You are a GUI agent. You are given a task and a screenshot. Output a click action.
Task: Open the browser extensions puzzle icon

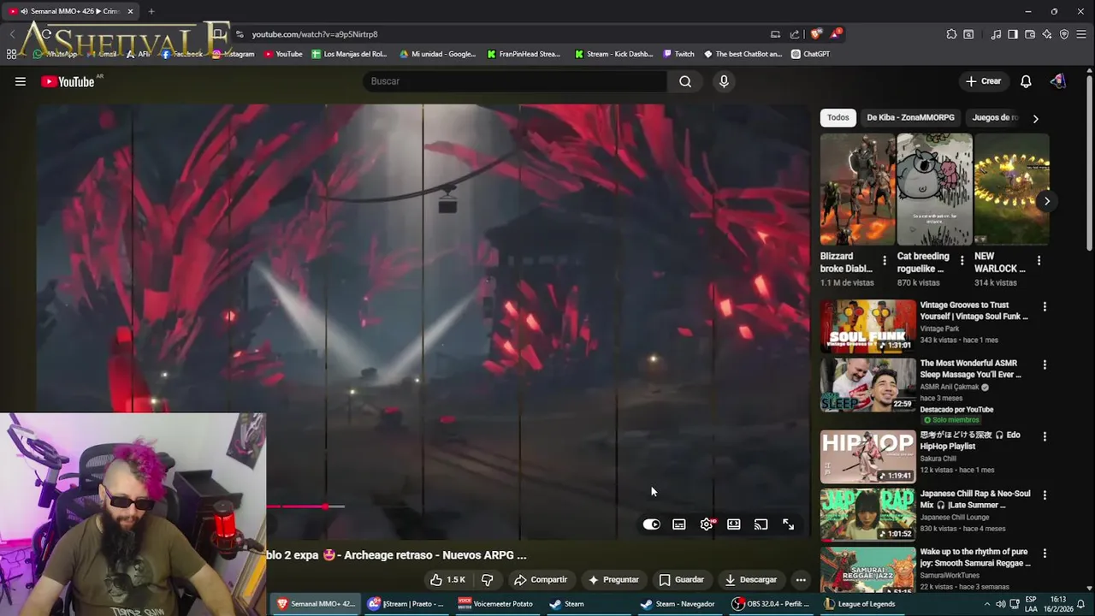pos(951,34)
